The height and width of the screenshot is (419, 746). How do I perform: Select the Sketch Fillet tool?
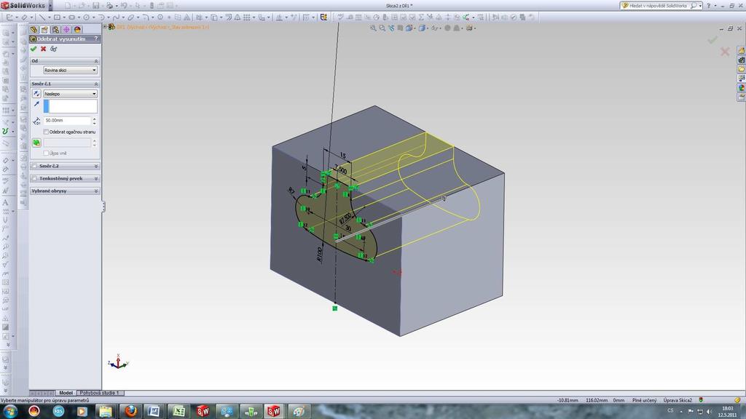click(x=146, y=17)
